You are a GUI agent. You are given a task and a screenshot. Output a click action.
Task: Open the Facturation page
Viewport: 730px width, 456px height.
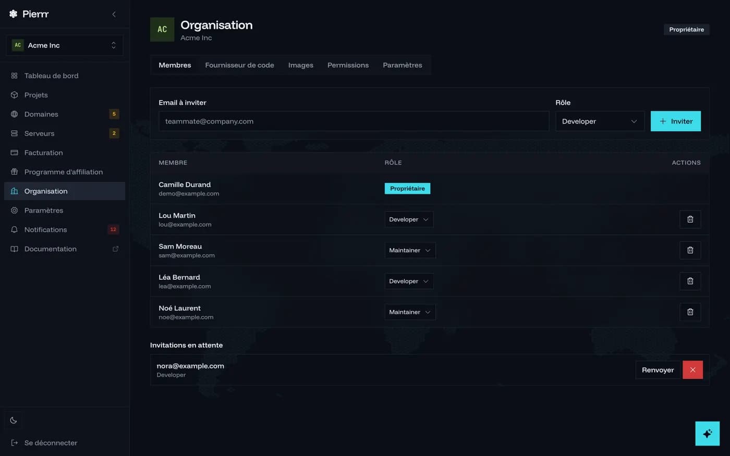click(65, 153)
